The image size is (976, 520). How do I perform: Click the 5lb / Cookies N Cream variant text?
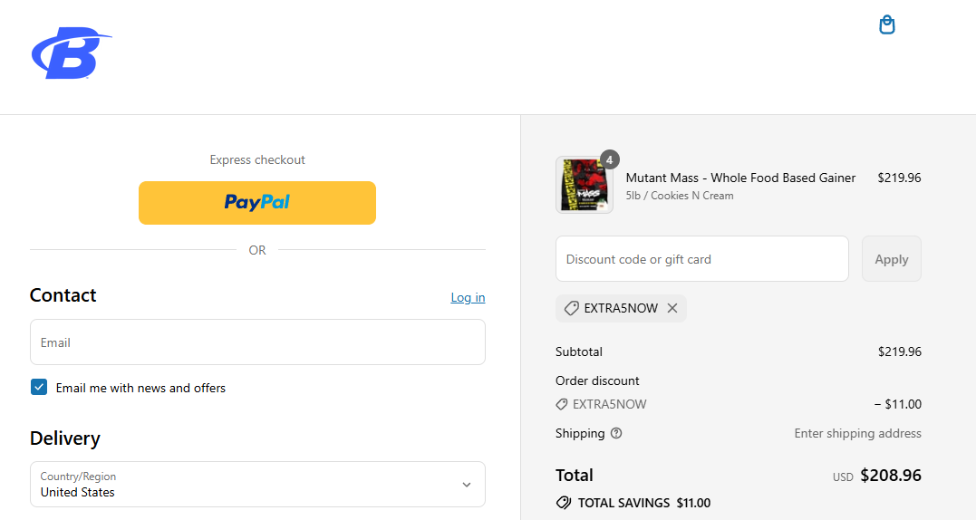(x=680, y=196)
